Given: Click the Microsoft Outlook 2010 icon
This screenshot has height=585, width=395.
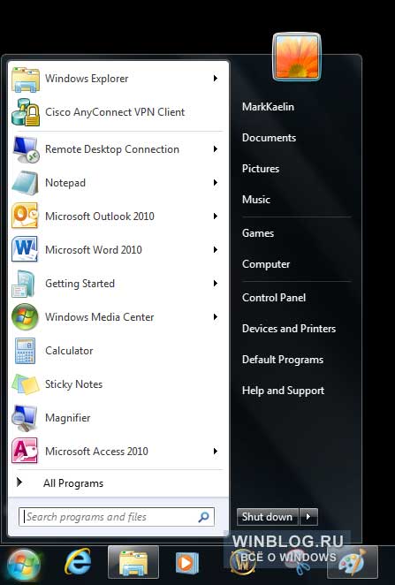Looking at the screenshot, I should [x=25, y=216].
